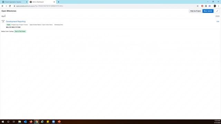Click the 28 date marker beside milestone
The width and height of the screenshot is (221, 124).
pos(3,21)
